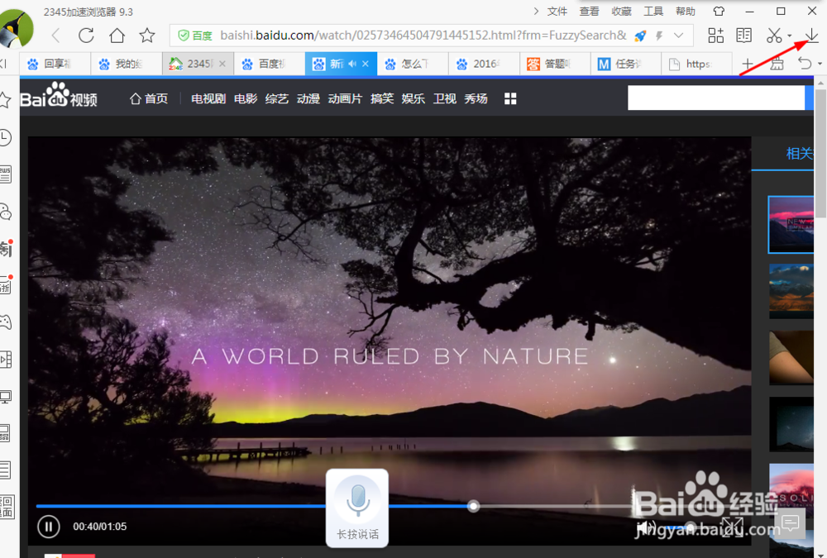
Task: Expand the chevron before the 文件 menu
Action: pos(536,11)
